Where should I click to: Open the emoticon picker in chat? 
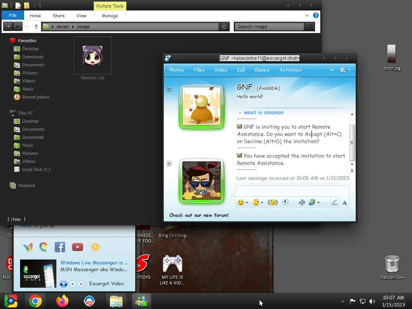point(240,202)
